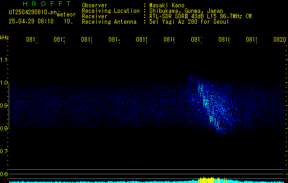
Task: Click the 0819 time marker
Action: click(252, 39)
